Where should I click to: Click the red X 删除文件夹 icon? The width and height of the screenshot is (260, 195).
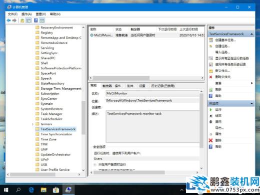coord(210,77)
